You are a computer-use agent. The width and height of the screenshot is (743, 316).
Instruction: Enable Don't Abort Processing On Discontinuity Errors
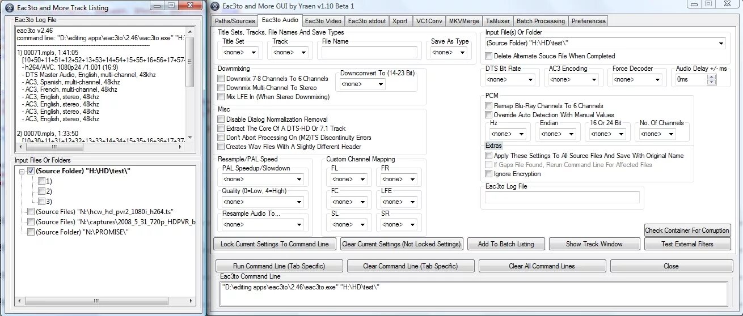tap(221, 138)
